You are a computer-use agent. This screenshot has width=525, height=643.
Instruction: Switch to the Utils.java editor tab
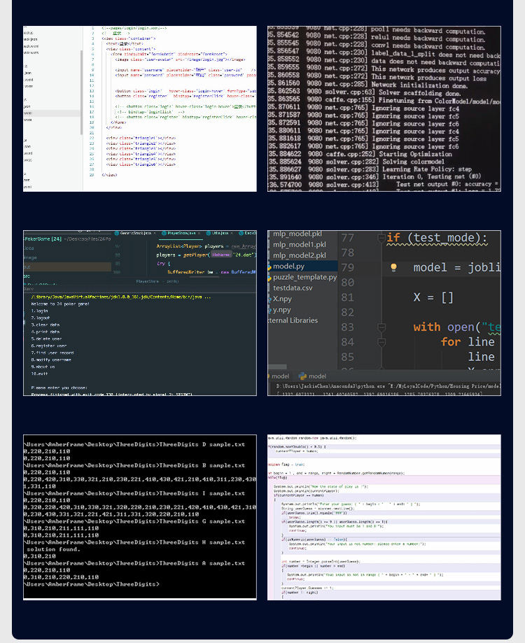click(x=219, y=233)
